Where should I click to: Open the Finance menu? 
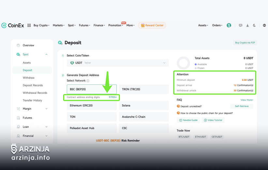tap(99, 25)
